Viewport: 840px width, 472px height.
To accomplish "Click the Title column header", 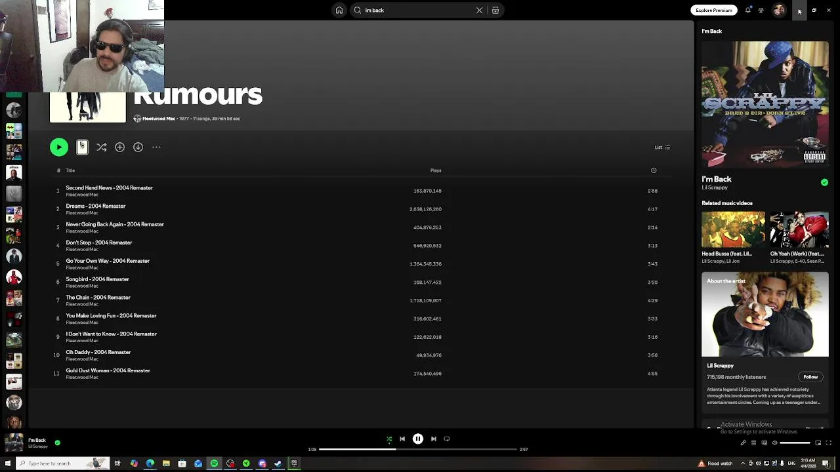I will pos(70,170).
